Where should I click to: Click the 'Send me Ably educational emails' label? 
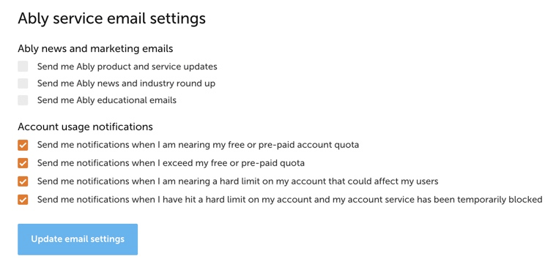click(x=107, y=100)
